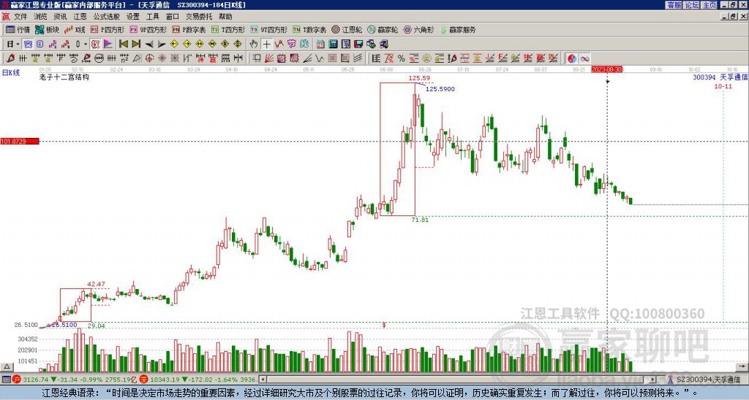Open the 板块 sector view
This screenshot has height=400, width=749.
tap(48, 29)
